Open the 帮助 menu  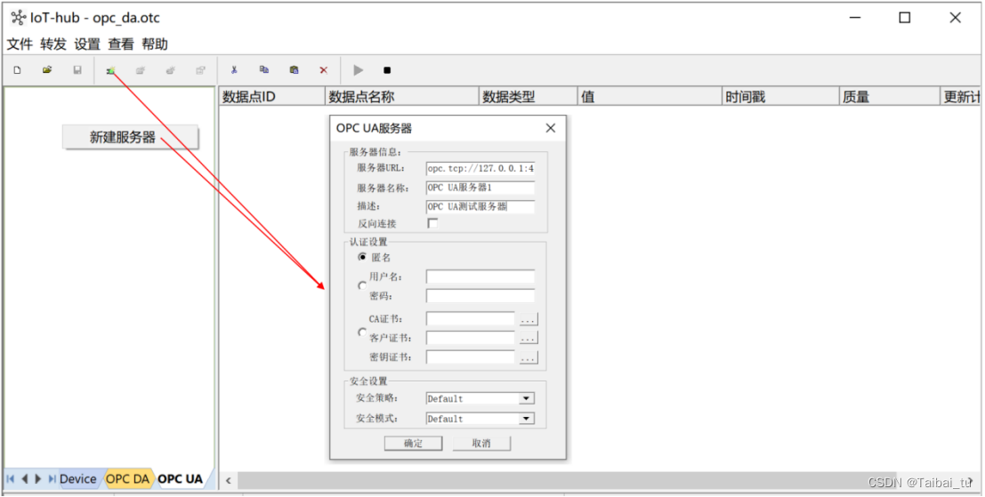[155, 44]
